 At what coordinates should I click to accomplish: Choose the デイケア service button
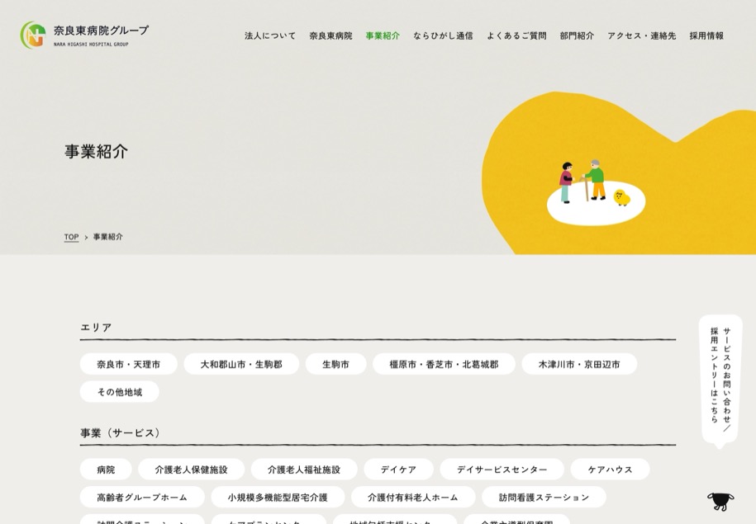[399, 469]
